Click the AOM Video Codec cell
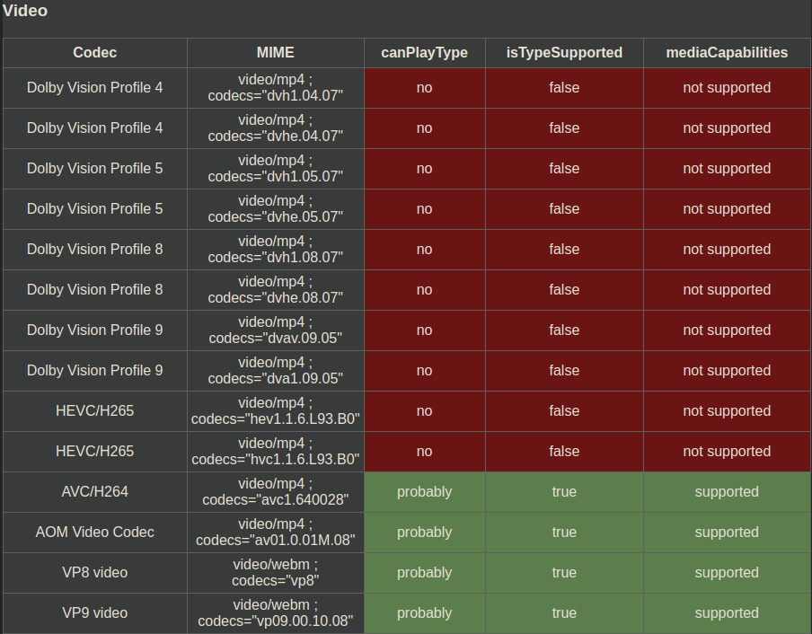The width and height of the screenshot is (812, 634). (95, 532)
